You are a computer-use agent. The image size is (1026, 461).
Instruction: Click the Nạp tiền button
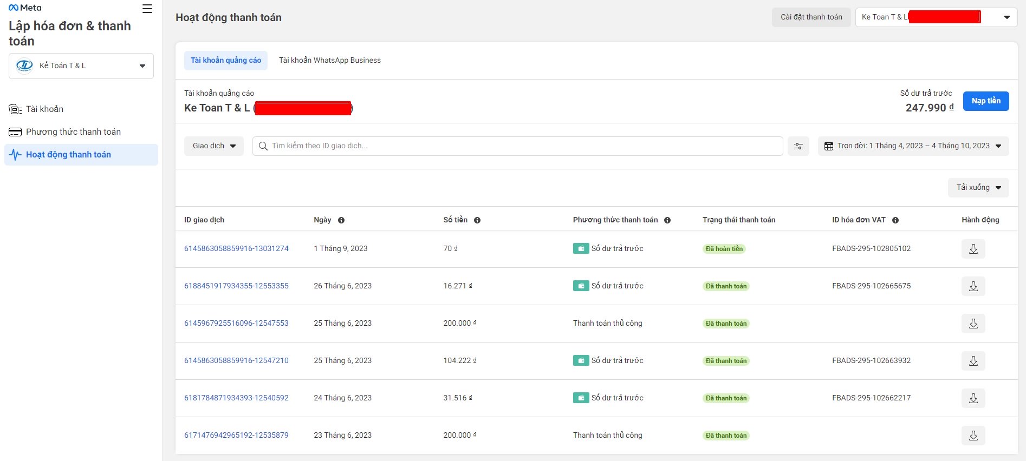986,101
